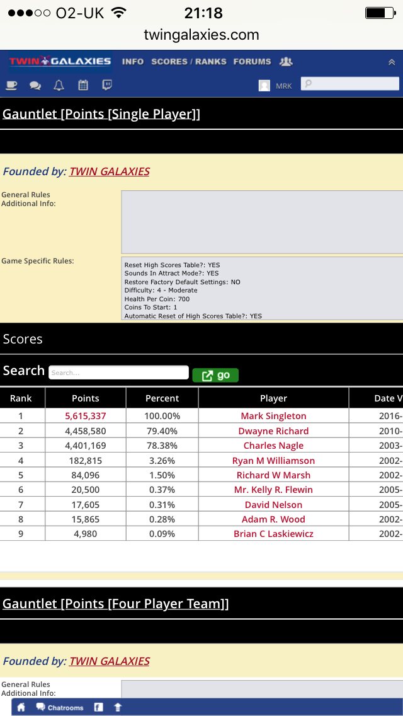Click the green go button
This screenshot has width=403, height=716.
point(215,376)
